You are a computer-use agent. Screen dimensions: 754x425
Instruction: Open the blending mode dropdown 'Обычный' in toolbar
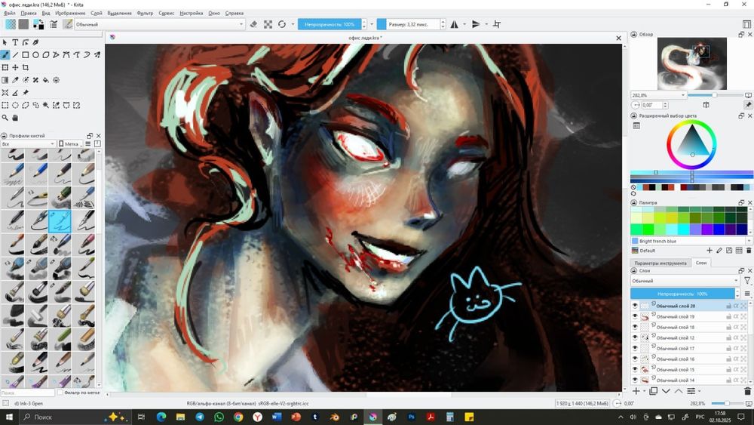(160, 24)
